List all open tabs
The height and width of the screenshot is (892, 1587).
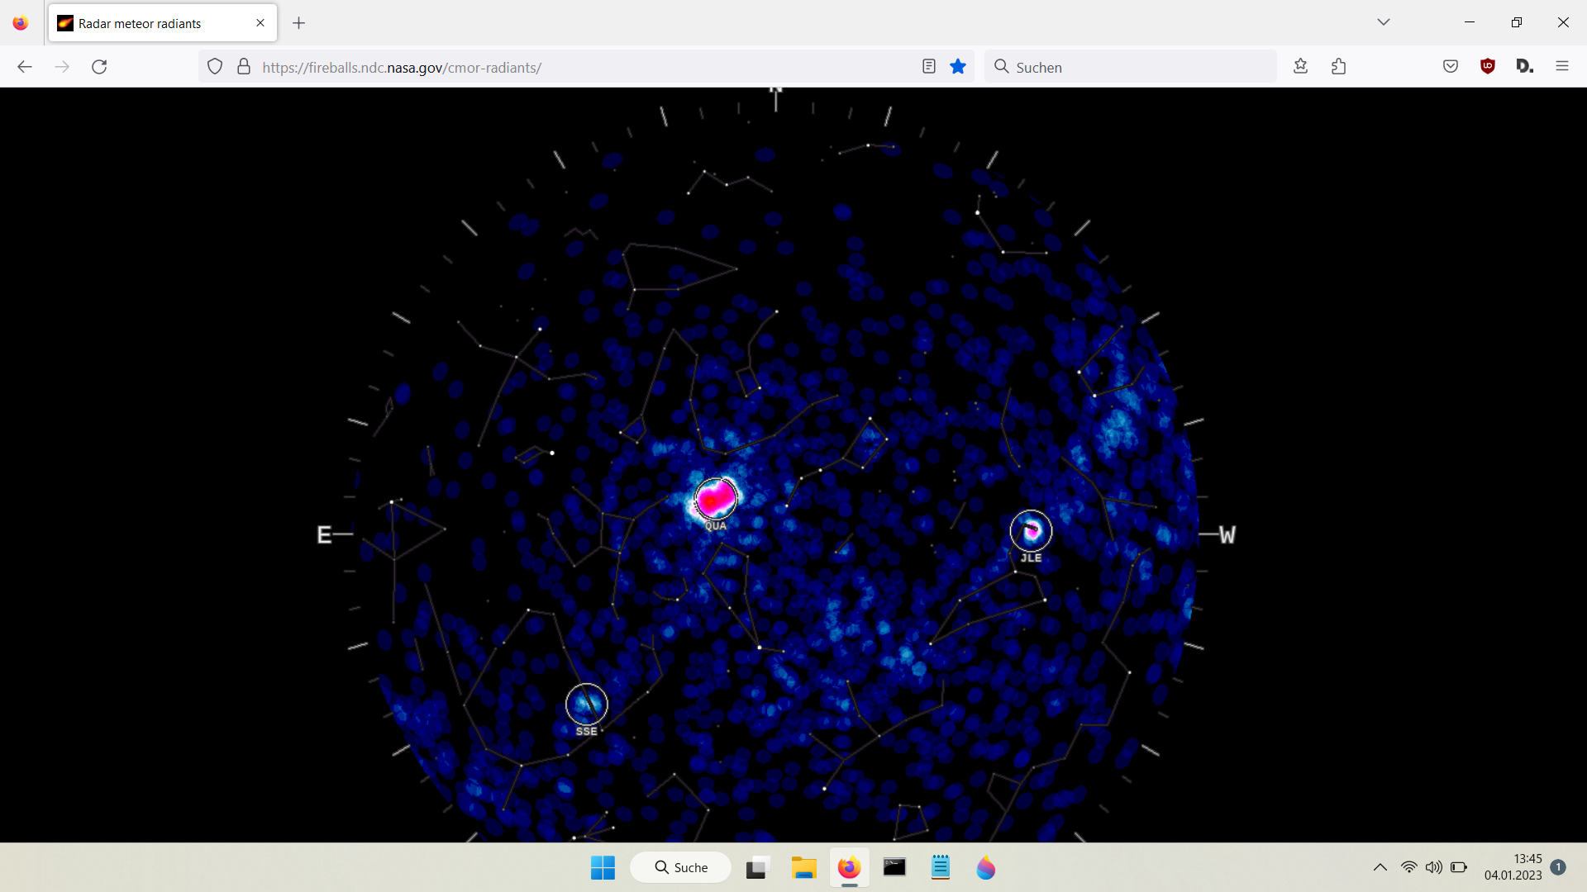tap(1384, 22)
